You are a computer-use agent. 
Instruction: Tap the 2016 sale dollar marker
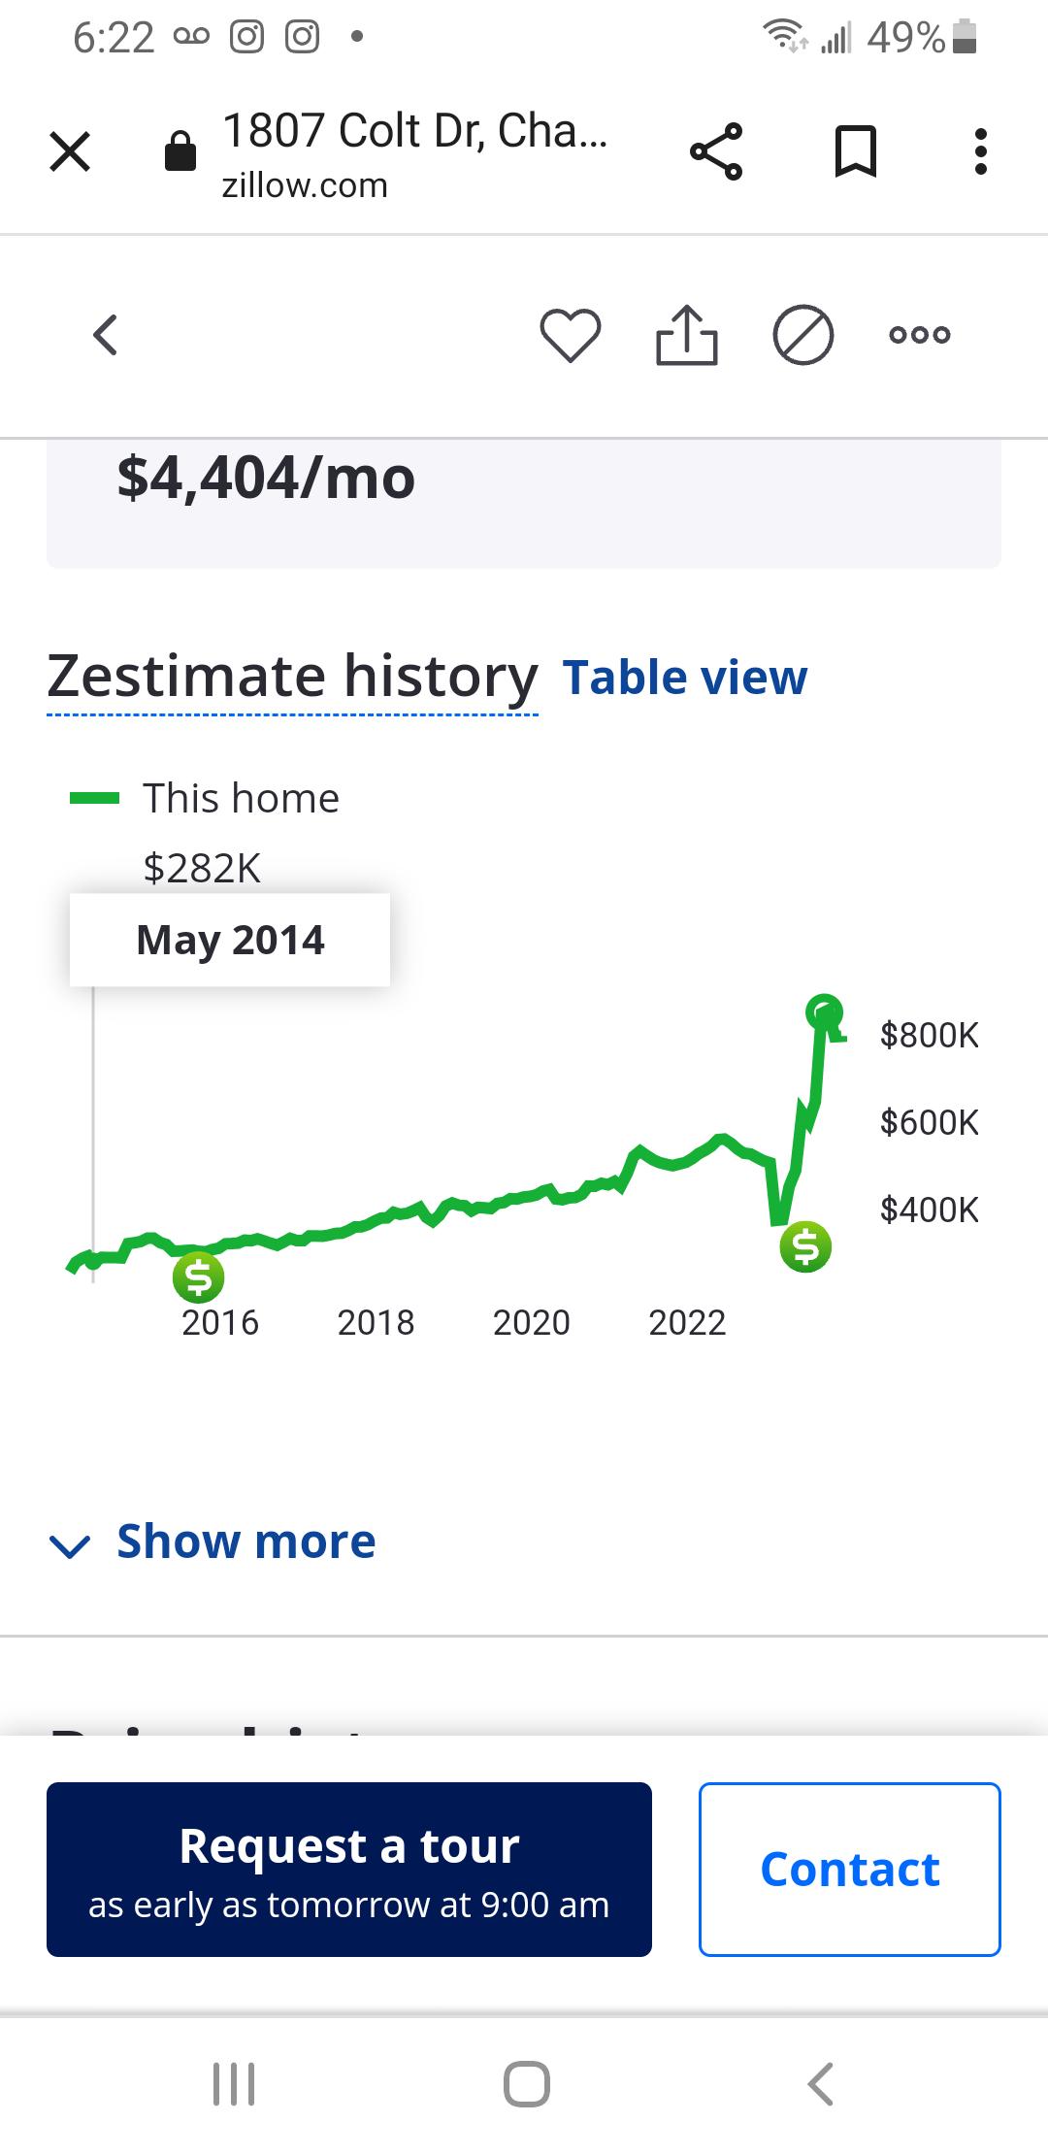(198, 1277)
